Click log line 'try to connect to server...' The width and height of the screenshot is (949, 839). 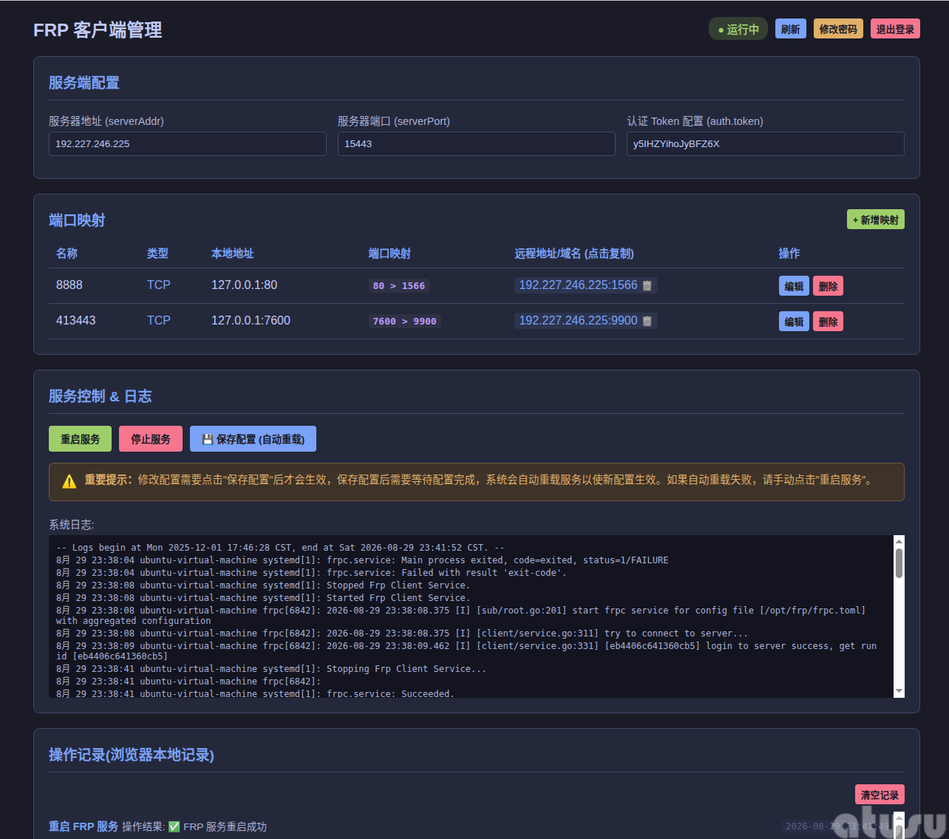point(402,634)
